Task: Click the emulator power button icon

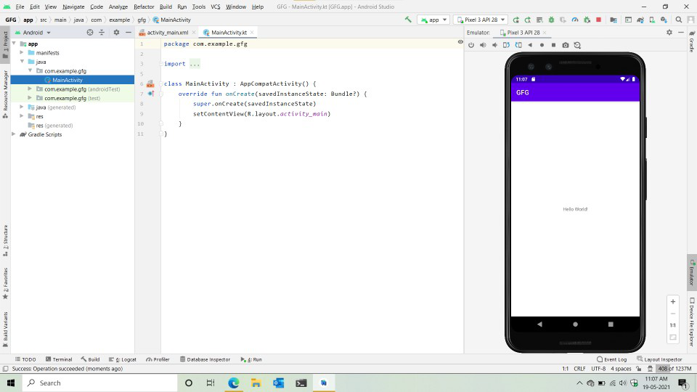Action: 471,45
